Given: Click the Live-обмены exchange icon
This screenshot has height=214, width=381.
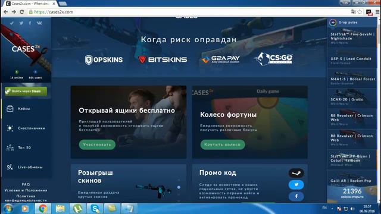Looking at the screenshot, I should tap(10, 167).
